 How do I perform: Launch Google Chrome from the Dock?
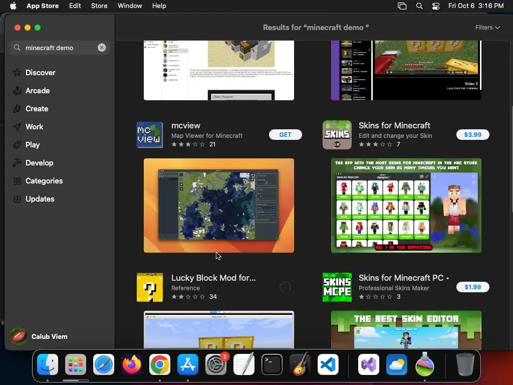(160, 364)
